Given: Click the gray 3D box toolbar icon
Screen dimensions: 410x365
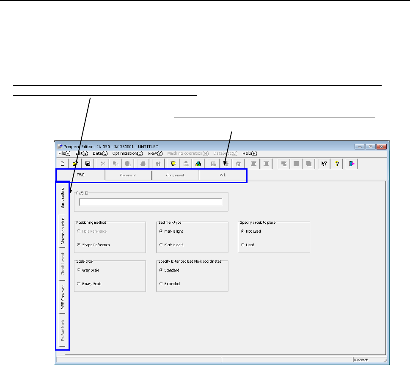Looking at the screenshot, I should click(x=238, y=164).
